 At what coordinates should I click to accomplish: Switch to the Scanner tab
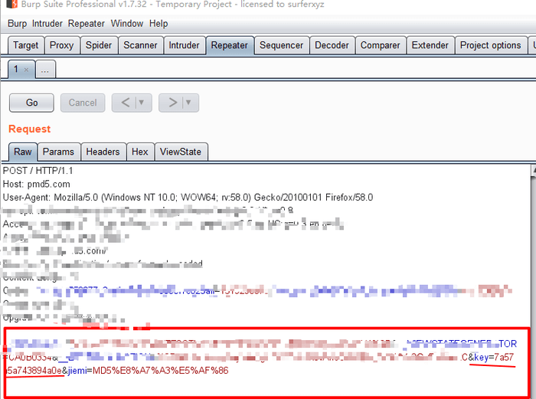(140, 45)
